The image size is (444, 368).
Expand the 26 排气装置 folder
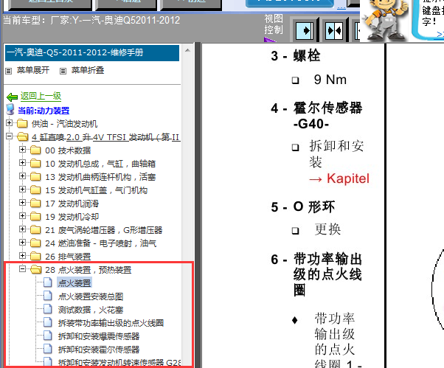coord(22,256)
